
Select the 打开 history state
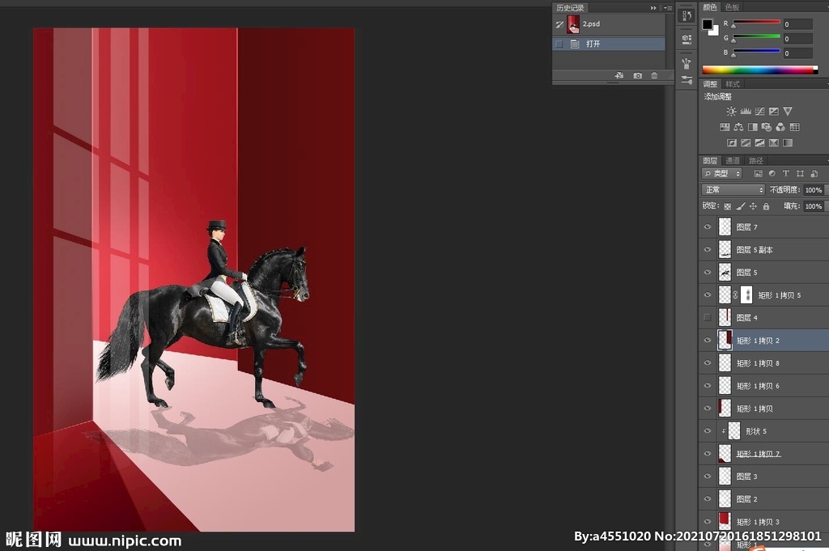(x=593, y=44)
